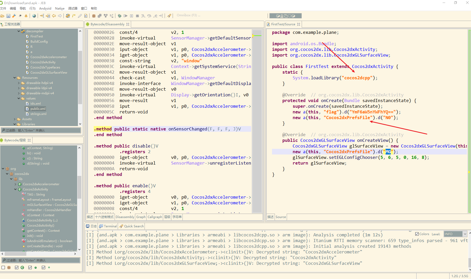Toggle the package filter checkbox
The height and width of the screenshot is (279, 471).
click(3, 268)
